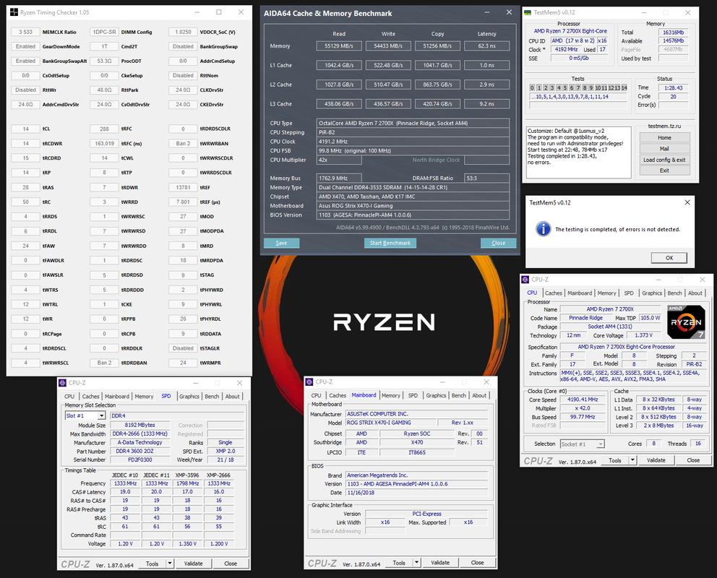Click BIOS Date 11/16/2018 in CPU-Z
The image size is (717, 578).
[416, 493]
